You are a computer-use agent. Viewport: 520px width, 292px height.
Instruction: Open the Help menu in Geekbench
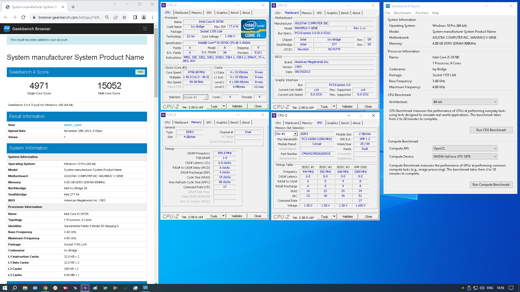click(x=435, y=13)
